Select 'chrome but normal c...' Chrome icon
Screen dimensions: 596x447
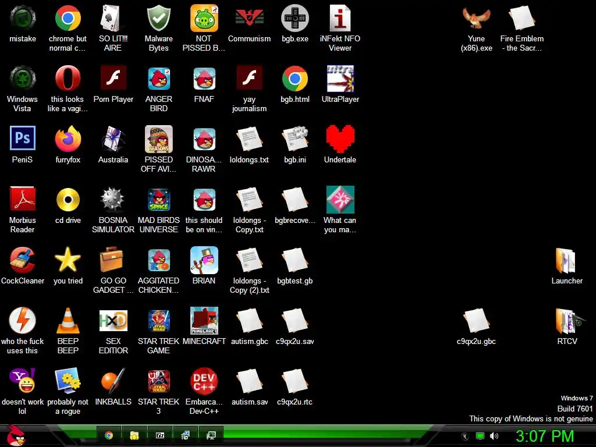click(x=68, y=18)
